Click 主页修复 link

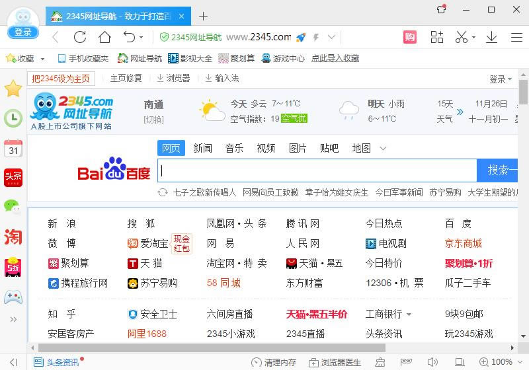point(126,79)
